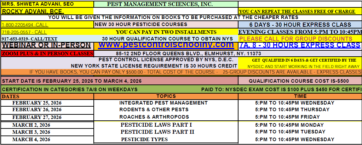
Task: Select the February 26, 2026 date cell
Action: [47, 109]
